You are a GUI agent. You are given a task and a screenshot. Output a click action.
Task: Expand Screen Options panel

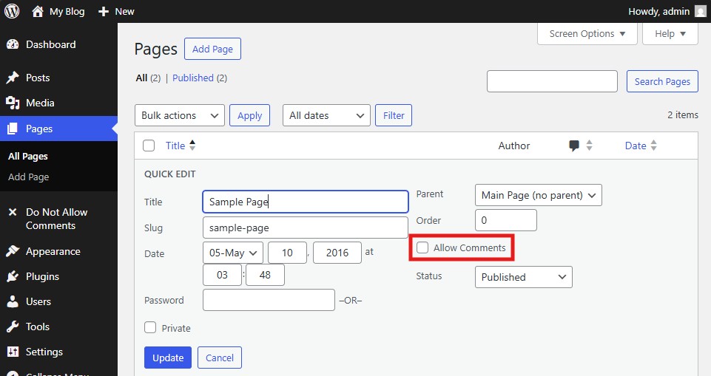point(587,33)
